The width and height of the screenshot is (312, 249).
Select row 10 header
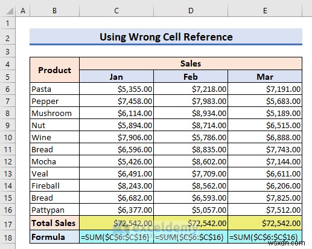click(x=8, y=137)
